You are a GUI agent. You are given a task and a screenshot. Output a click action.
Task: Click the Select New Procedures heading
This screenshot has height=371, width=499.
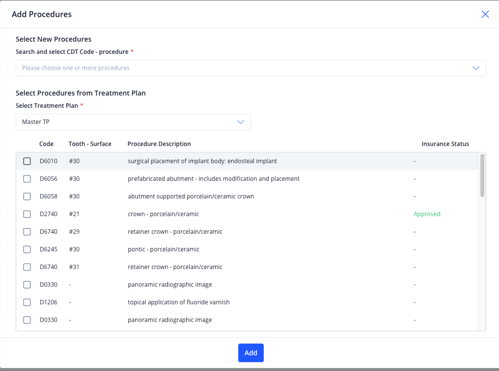pyautogui.click(x=53, y=39)
